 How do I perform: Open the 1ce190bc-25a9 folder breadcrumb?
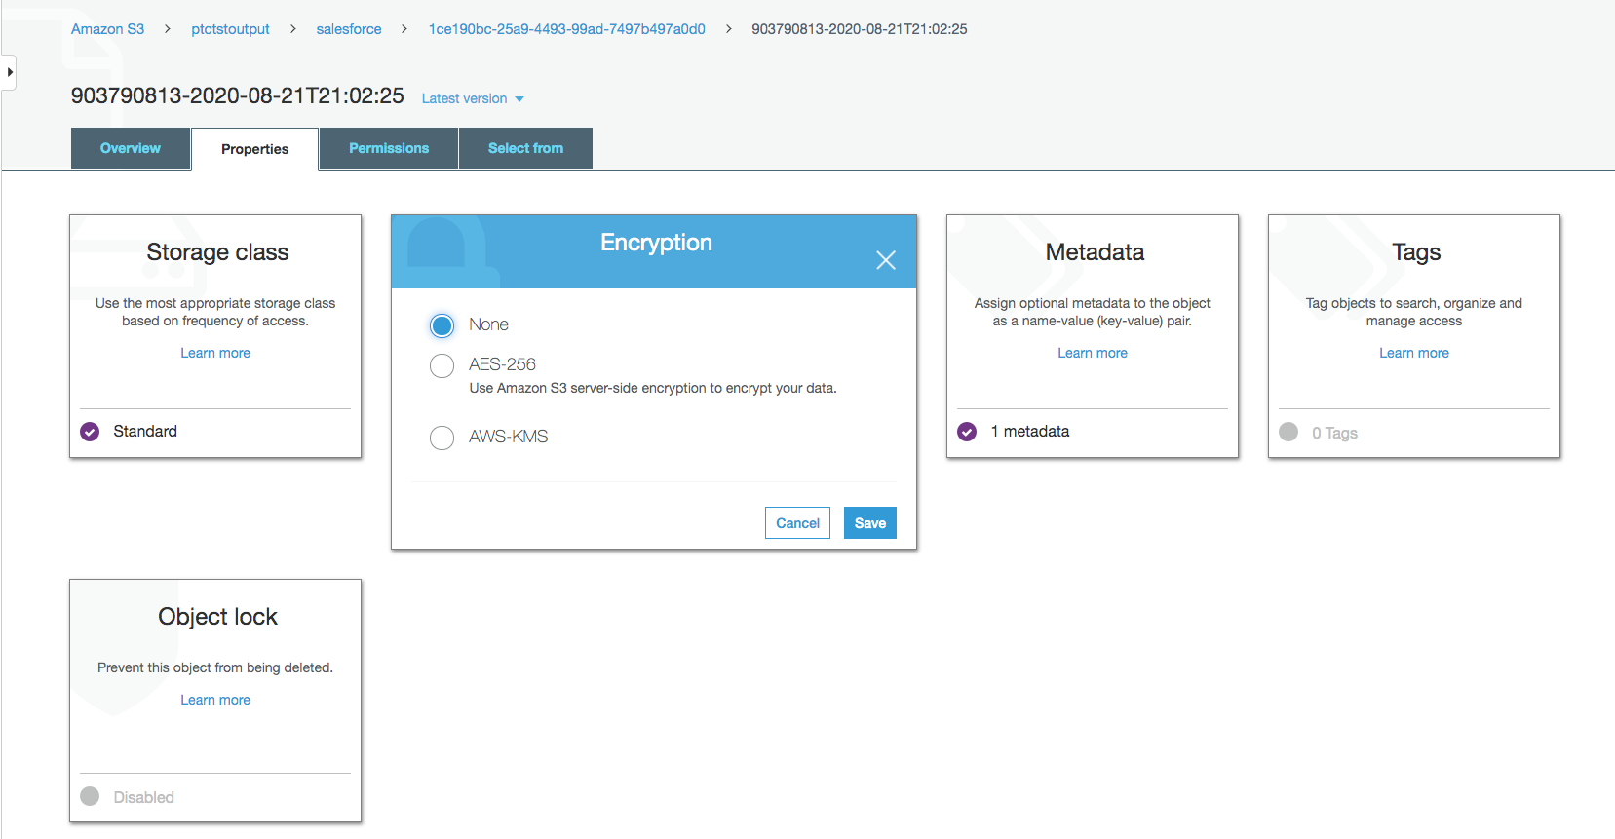coord(567,29)
